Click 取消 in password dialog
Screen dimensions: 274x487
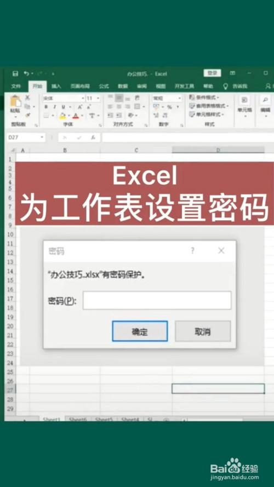pos(203,331)
